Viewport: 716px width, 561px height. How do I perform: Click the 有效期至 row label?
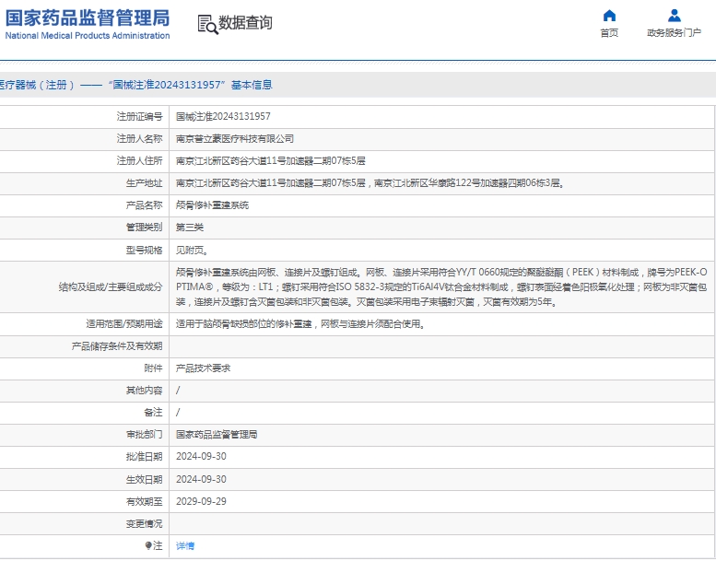point(144,501)
